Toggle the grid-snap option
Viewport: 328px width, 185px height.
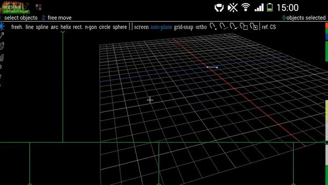point(183,27)
